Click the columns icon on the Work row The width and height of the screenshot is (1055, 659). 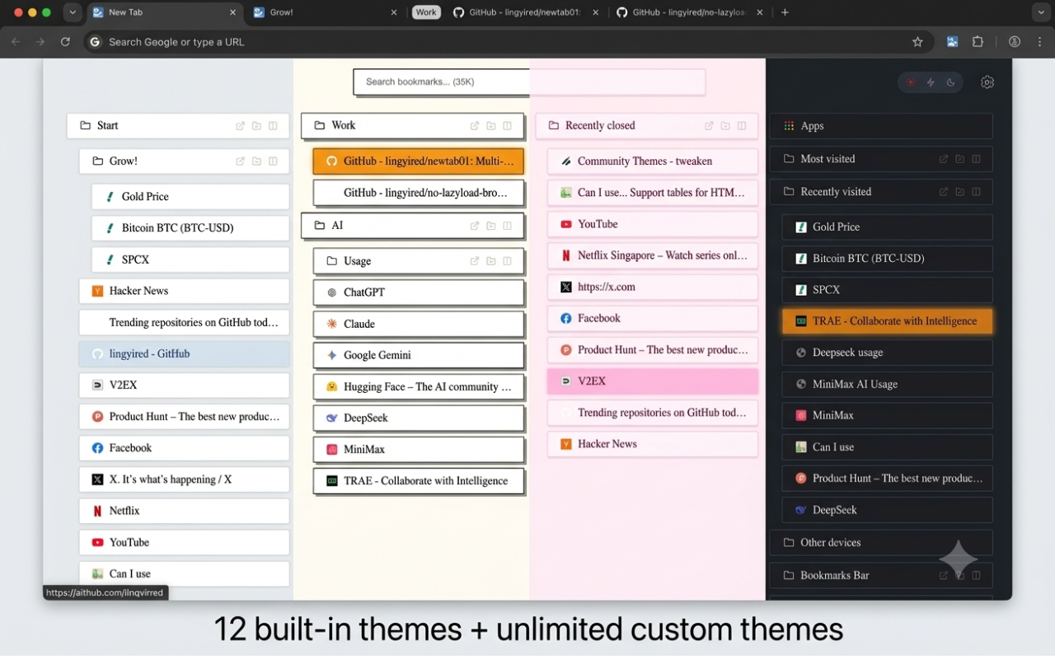(507, 126)
